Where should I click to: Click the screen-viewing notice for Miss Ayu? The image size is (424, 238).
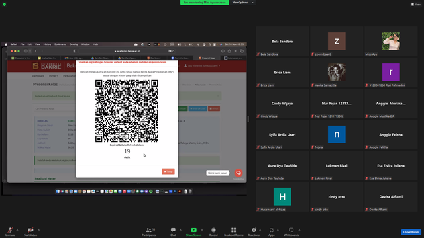(x=205, y=3)
